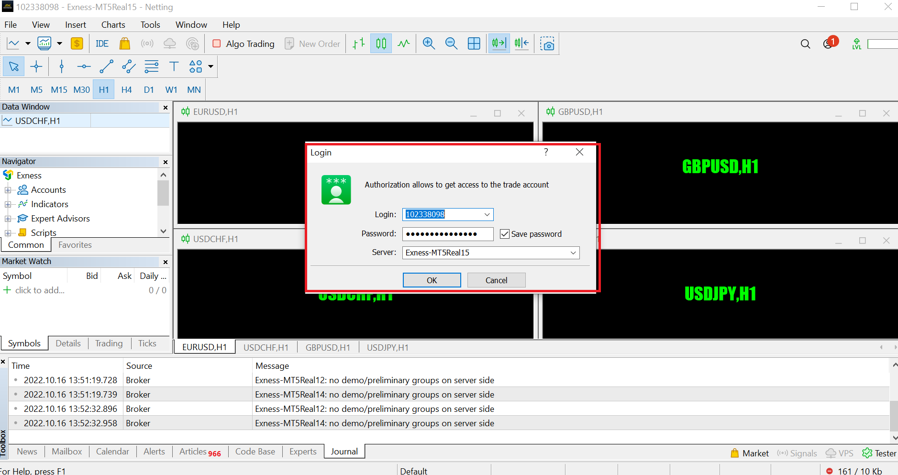Screen dimensions: 898x475
Task: Draw a vertical line tool
Action: pos(61,66)
